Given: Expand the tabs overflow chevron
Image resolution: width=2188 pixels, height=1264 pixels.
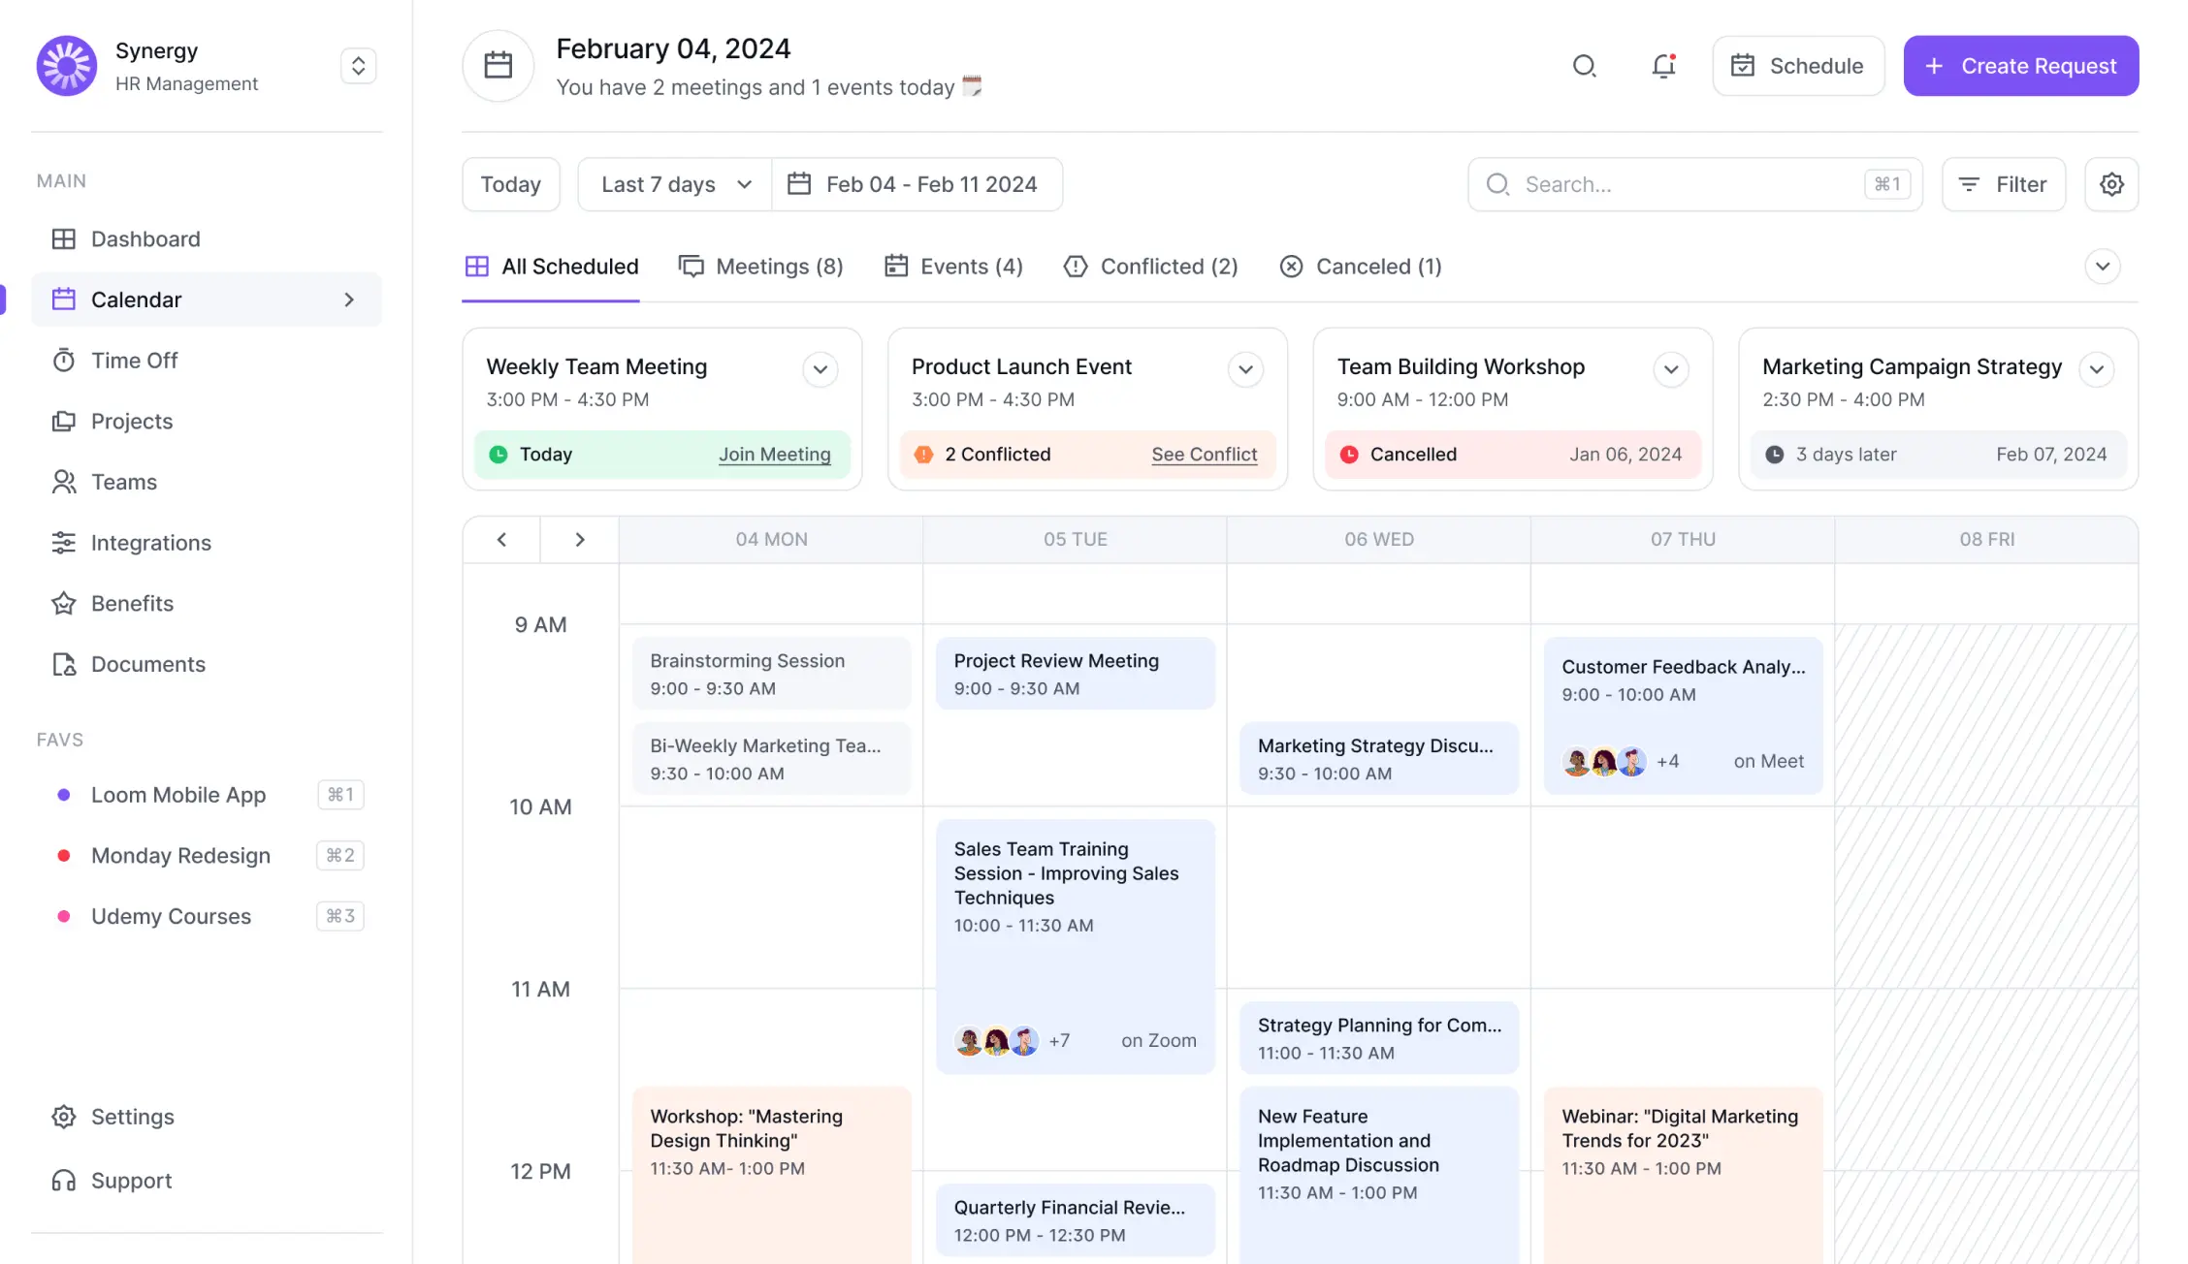Looking at the screenshot, I should coord(2102,267).
